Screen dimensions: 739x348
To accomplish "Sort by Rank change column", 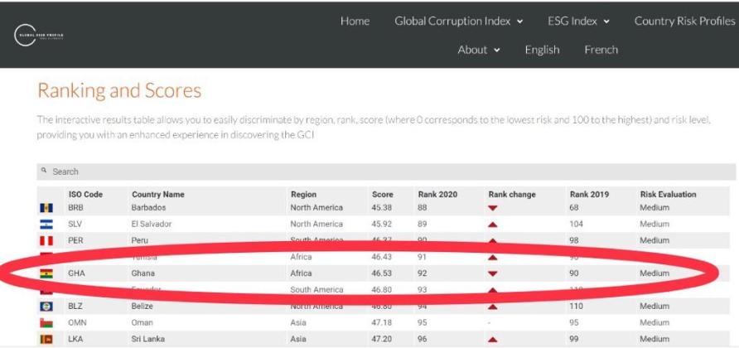I will (512, 194).
